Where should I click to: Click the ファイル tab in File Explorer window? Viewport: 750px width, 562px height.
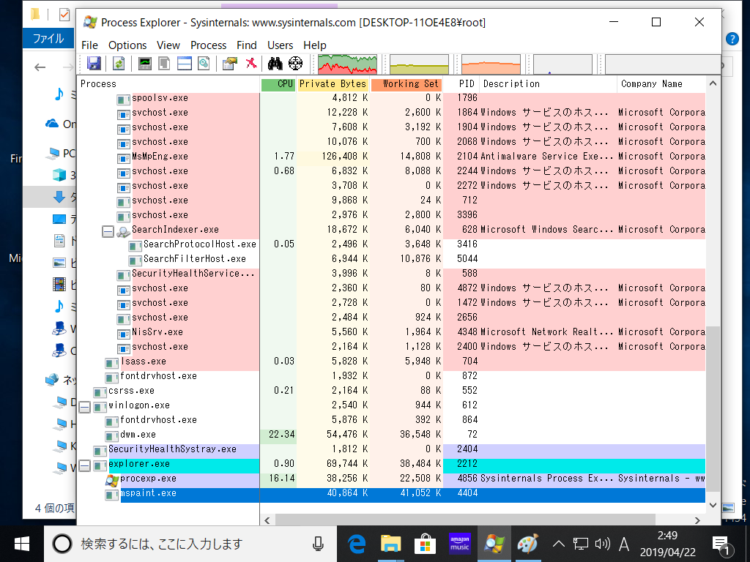coord(48,38)
